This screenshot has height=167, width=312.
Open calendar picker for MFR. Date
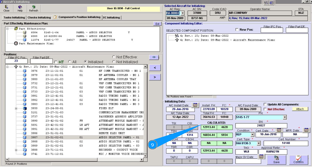(x=306, y=130)
